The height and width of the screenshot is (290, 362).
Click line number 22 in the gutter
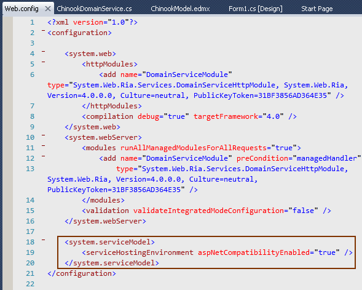[30, 284]
